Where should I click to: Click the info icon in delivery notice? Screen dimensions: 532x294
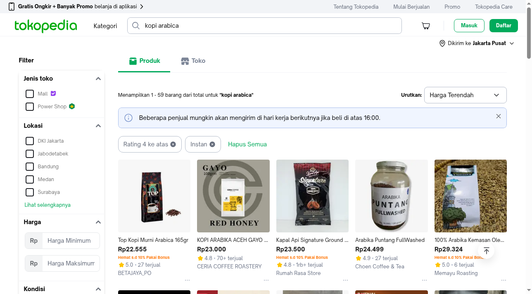click(x=128, y=118)
